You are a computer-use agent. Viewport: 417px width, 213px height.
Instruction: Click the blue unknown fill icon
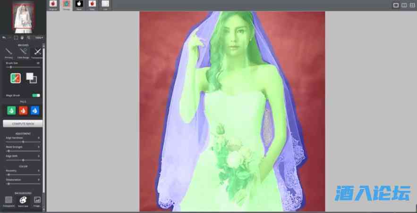(x=35, y=110)
